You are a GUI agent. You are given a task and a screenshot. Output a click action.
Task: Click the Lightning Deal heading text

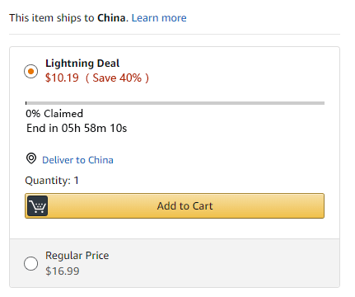point(82,64)
